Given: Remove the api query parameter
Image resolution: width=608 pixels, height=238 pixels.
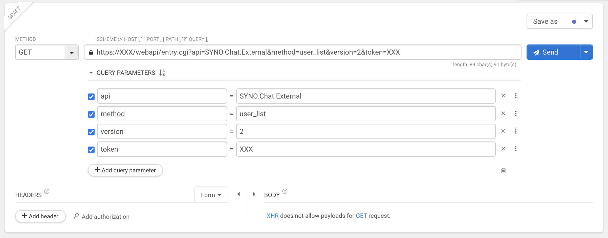Looking at the screenshot, I should coord(503,96).
